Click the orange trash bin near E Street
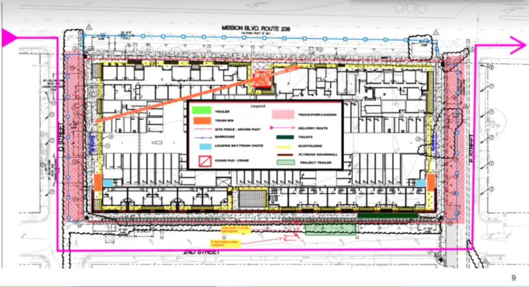Image resolution: width=529 pixels, height=287 pixels. [x=431, y=182]
